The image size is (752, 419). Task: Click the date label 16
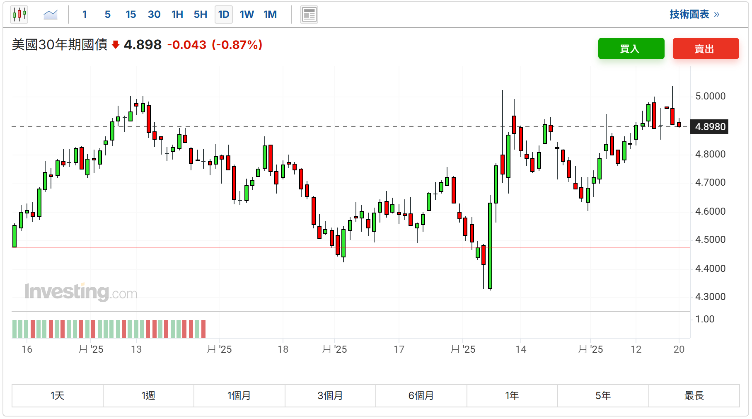pos(27,349)
